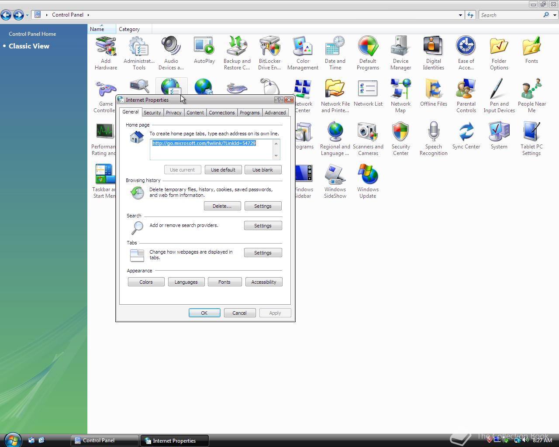559x447 pixels.
Task: Expand the address bar dropdown arrow
Action: click(x=460, y=15)
